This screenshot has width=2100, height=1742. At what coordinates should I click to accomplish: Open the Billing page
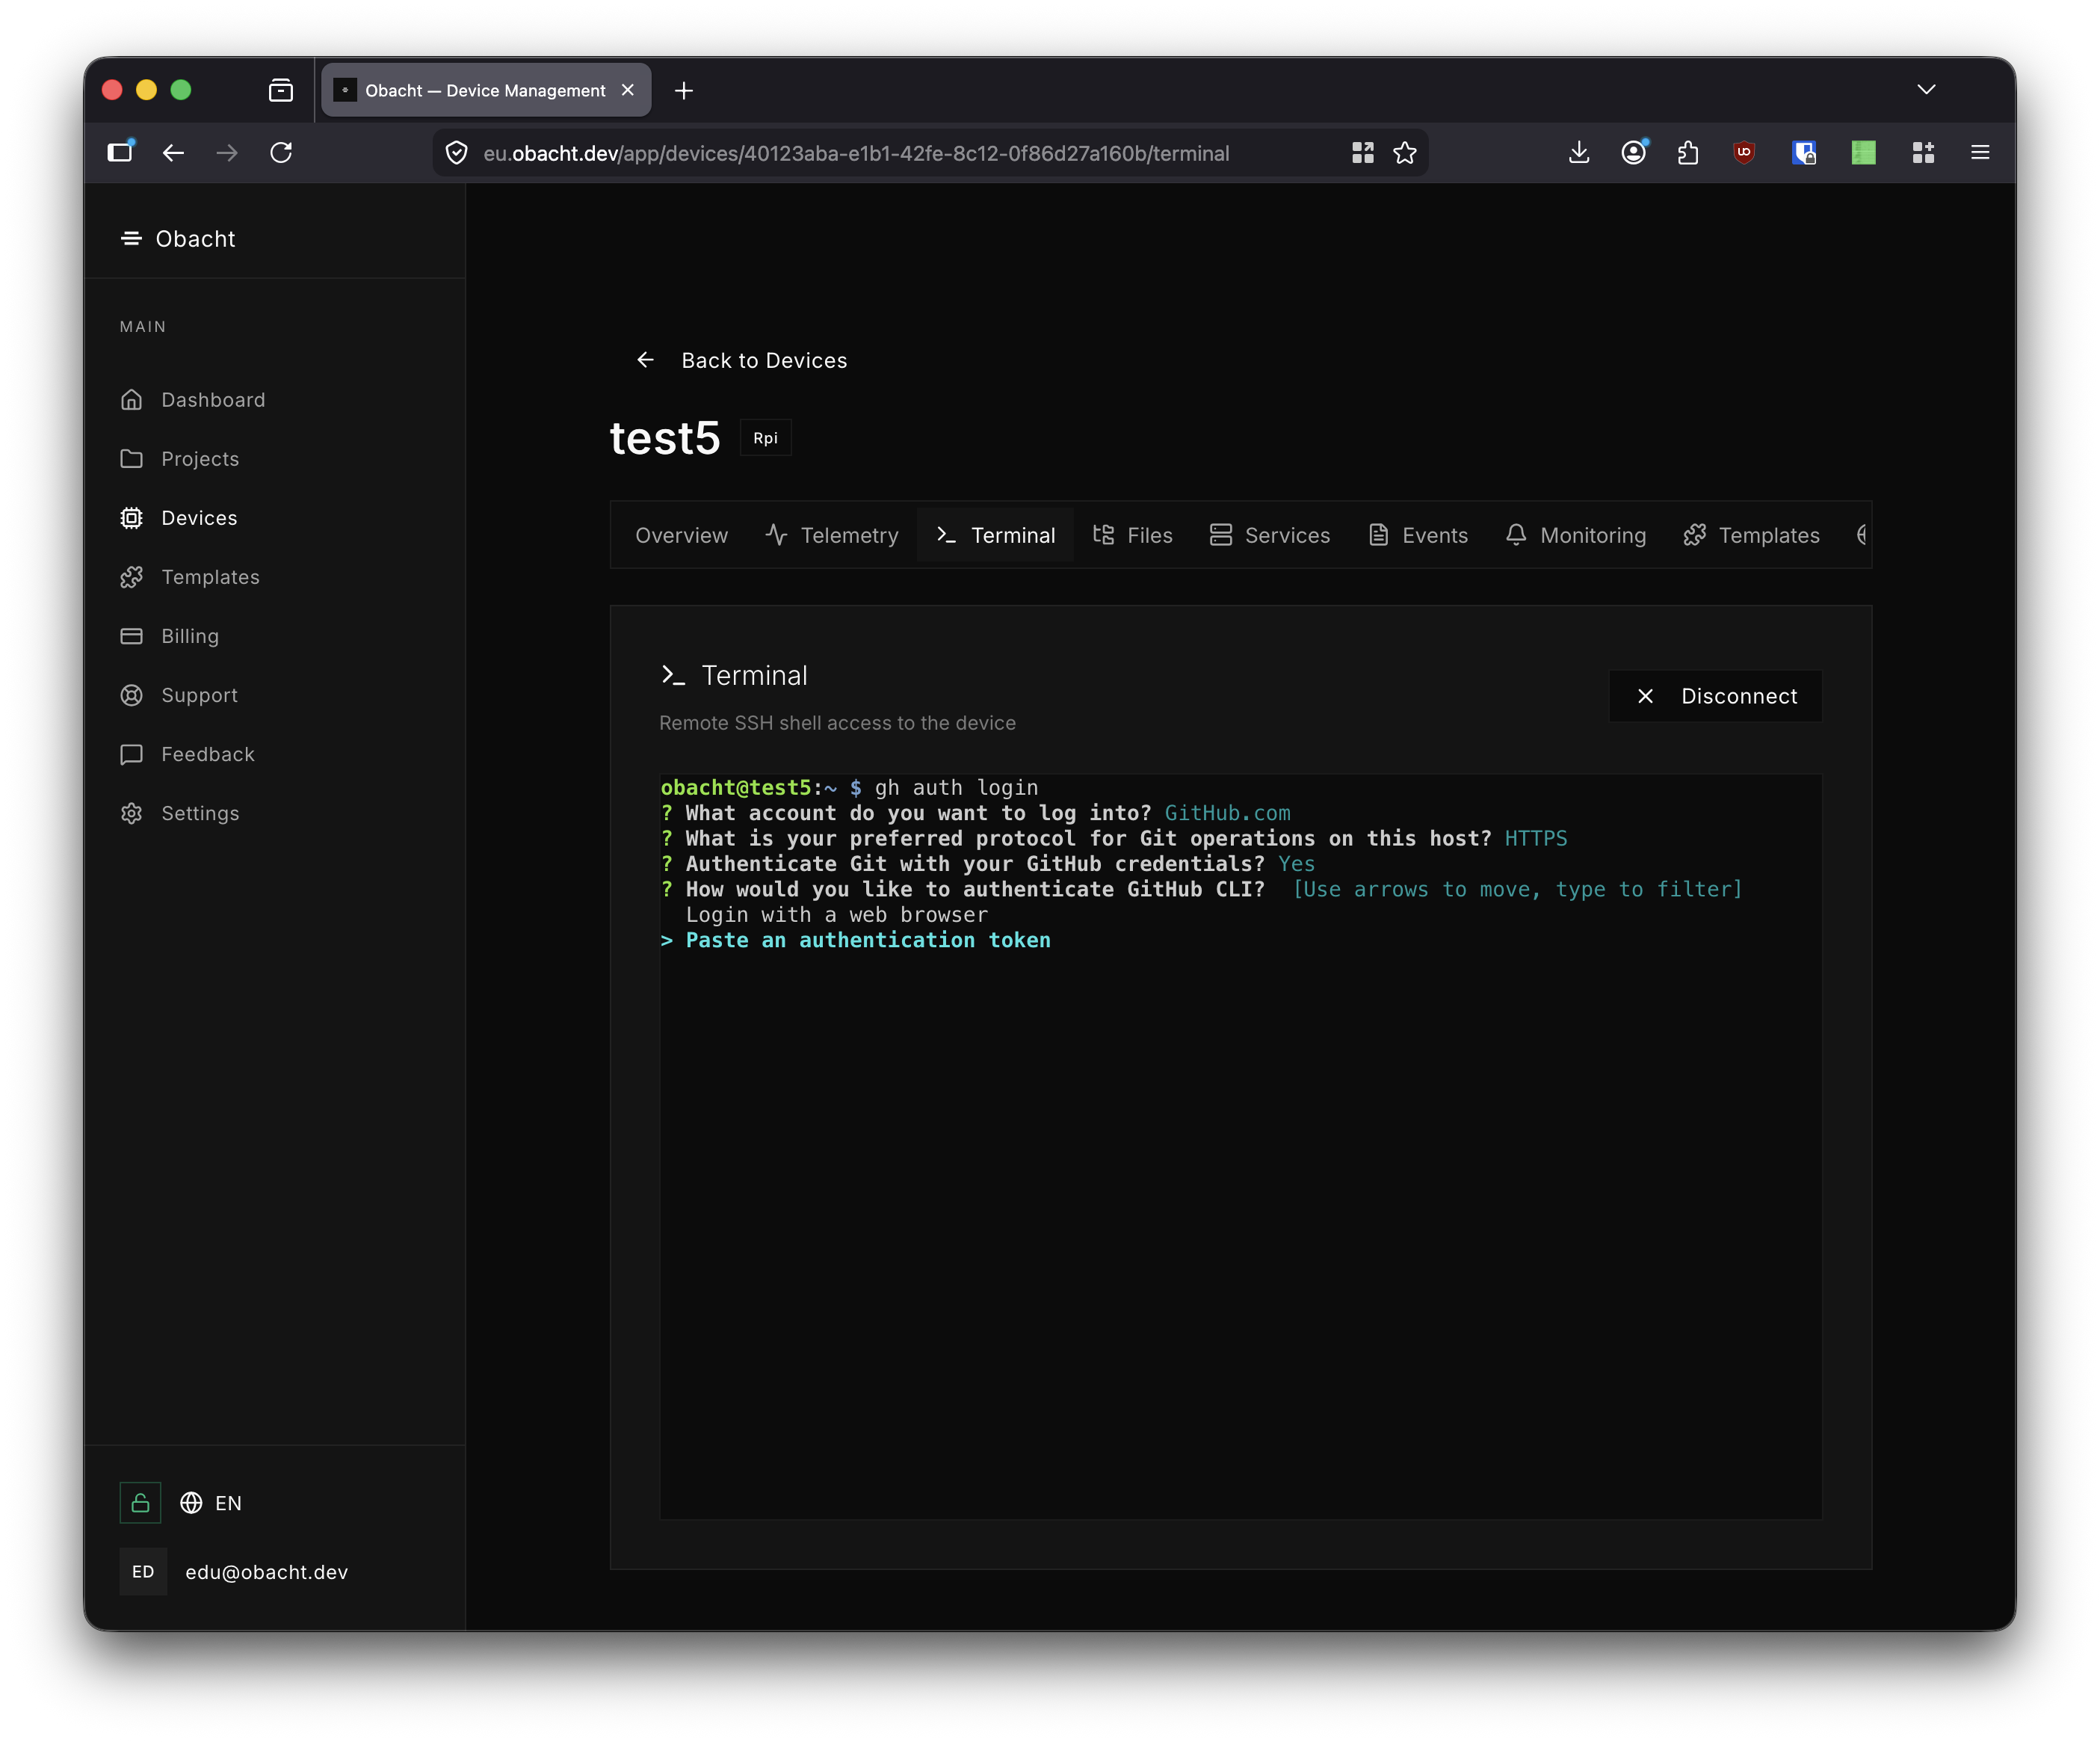pos(169,636)
